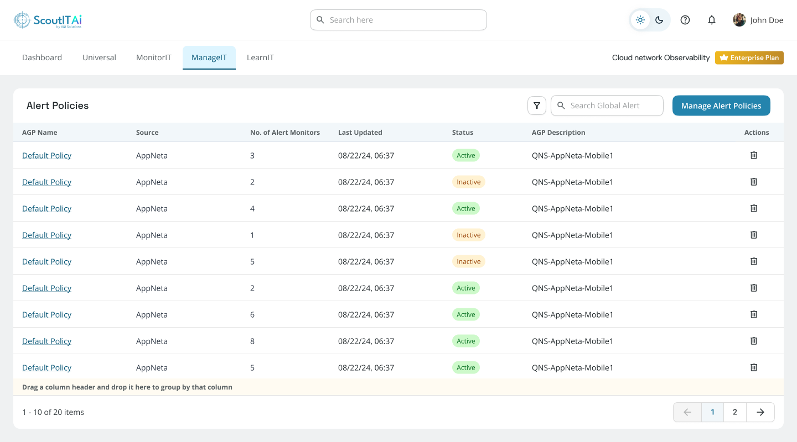The width and height of the screenshot is (797, 442).
Task: Go to page 2 of results
Action: coord(734,412)
